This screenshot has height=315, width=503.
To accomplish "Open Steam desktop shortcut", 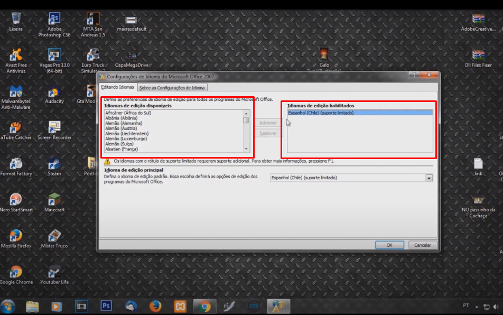I will coord(54,167).
